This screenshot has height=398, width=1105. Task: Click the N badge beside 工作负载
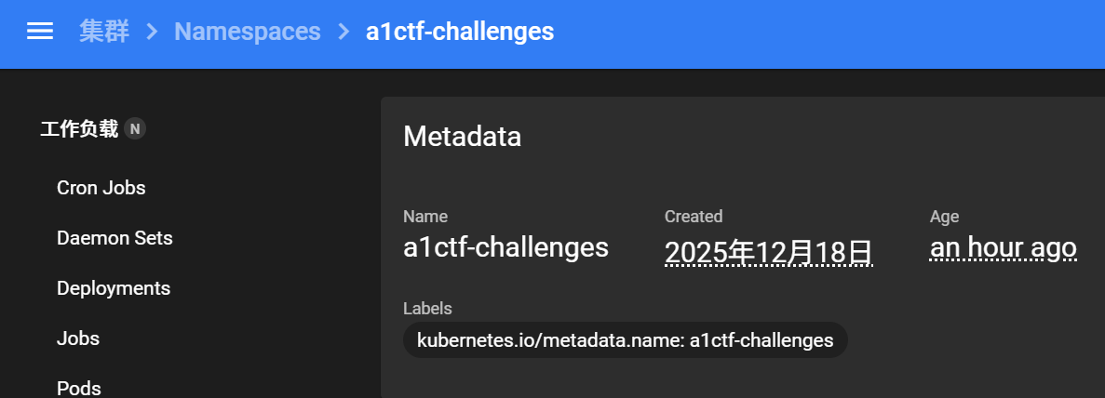coord(135,129)
